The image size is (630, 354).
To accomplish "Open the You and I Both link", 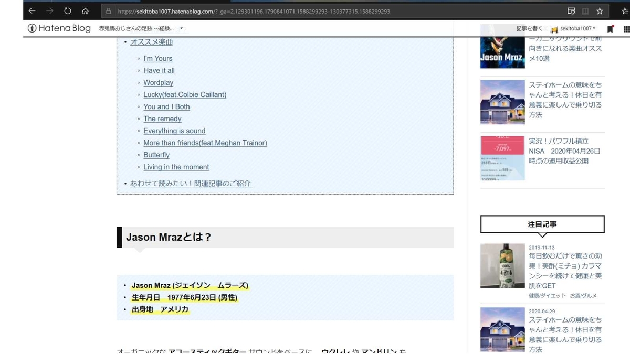I will (x=166, y=106).
